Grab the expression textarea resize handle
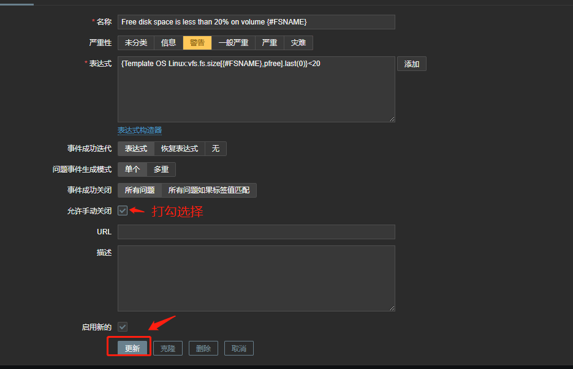The image size is (573, 369). 392,119
